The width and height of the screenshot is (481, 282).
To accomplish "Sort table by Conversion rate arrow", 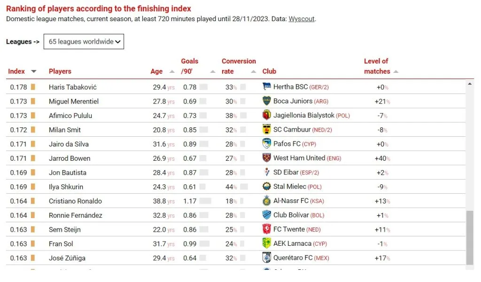I will click(x=253, y=71).
